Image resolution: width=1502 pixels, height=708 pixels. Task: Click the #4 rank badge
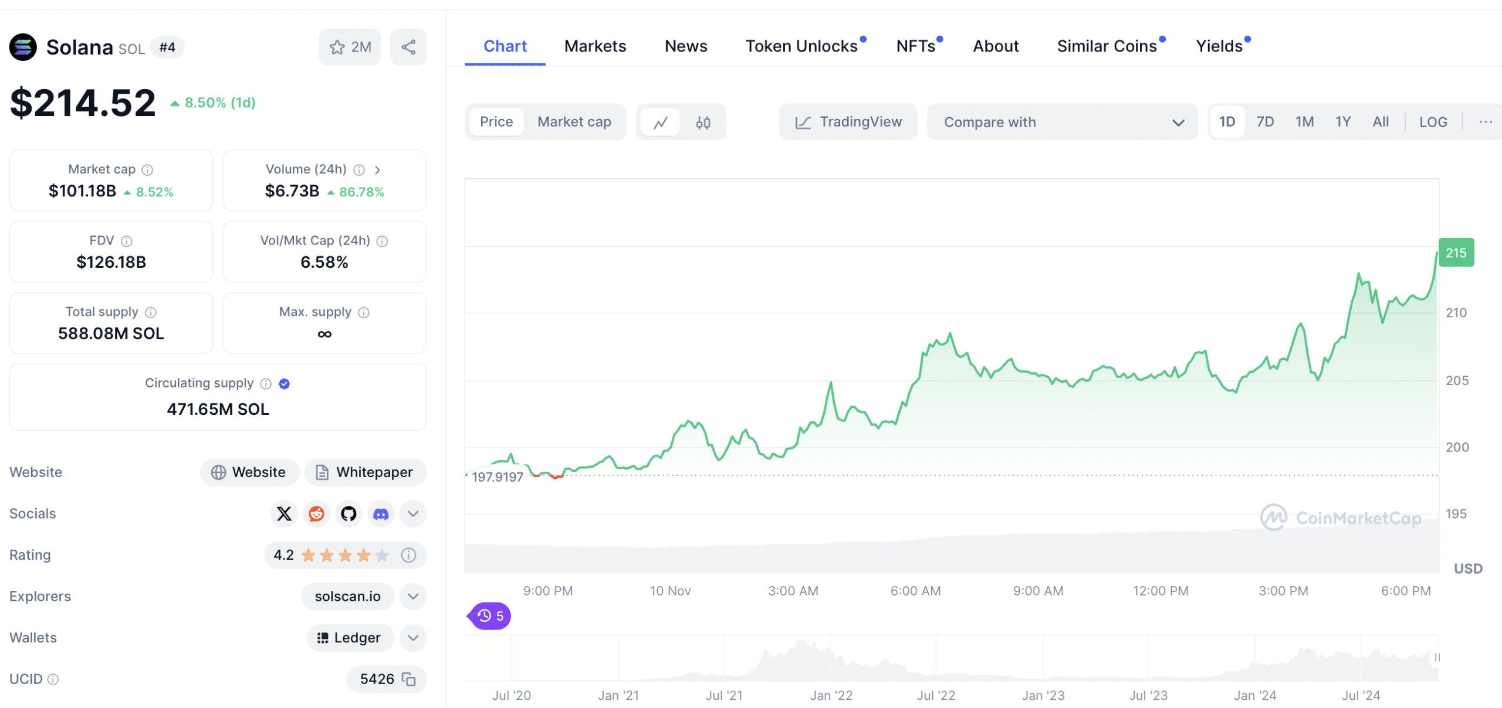click(167, 47)
